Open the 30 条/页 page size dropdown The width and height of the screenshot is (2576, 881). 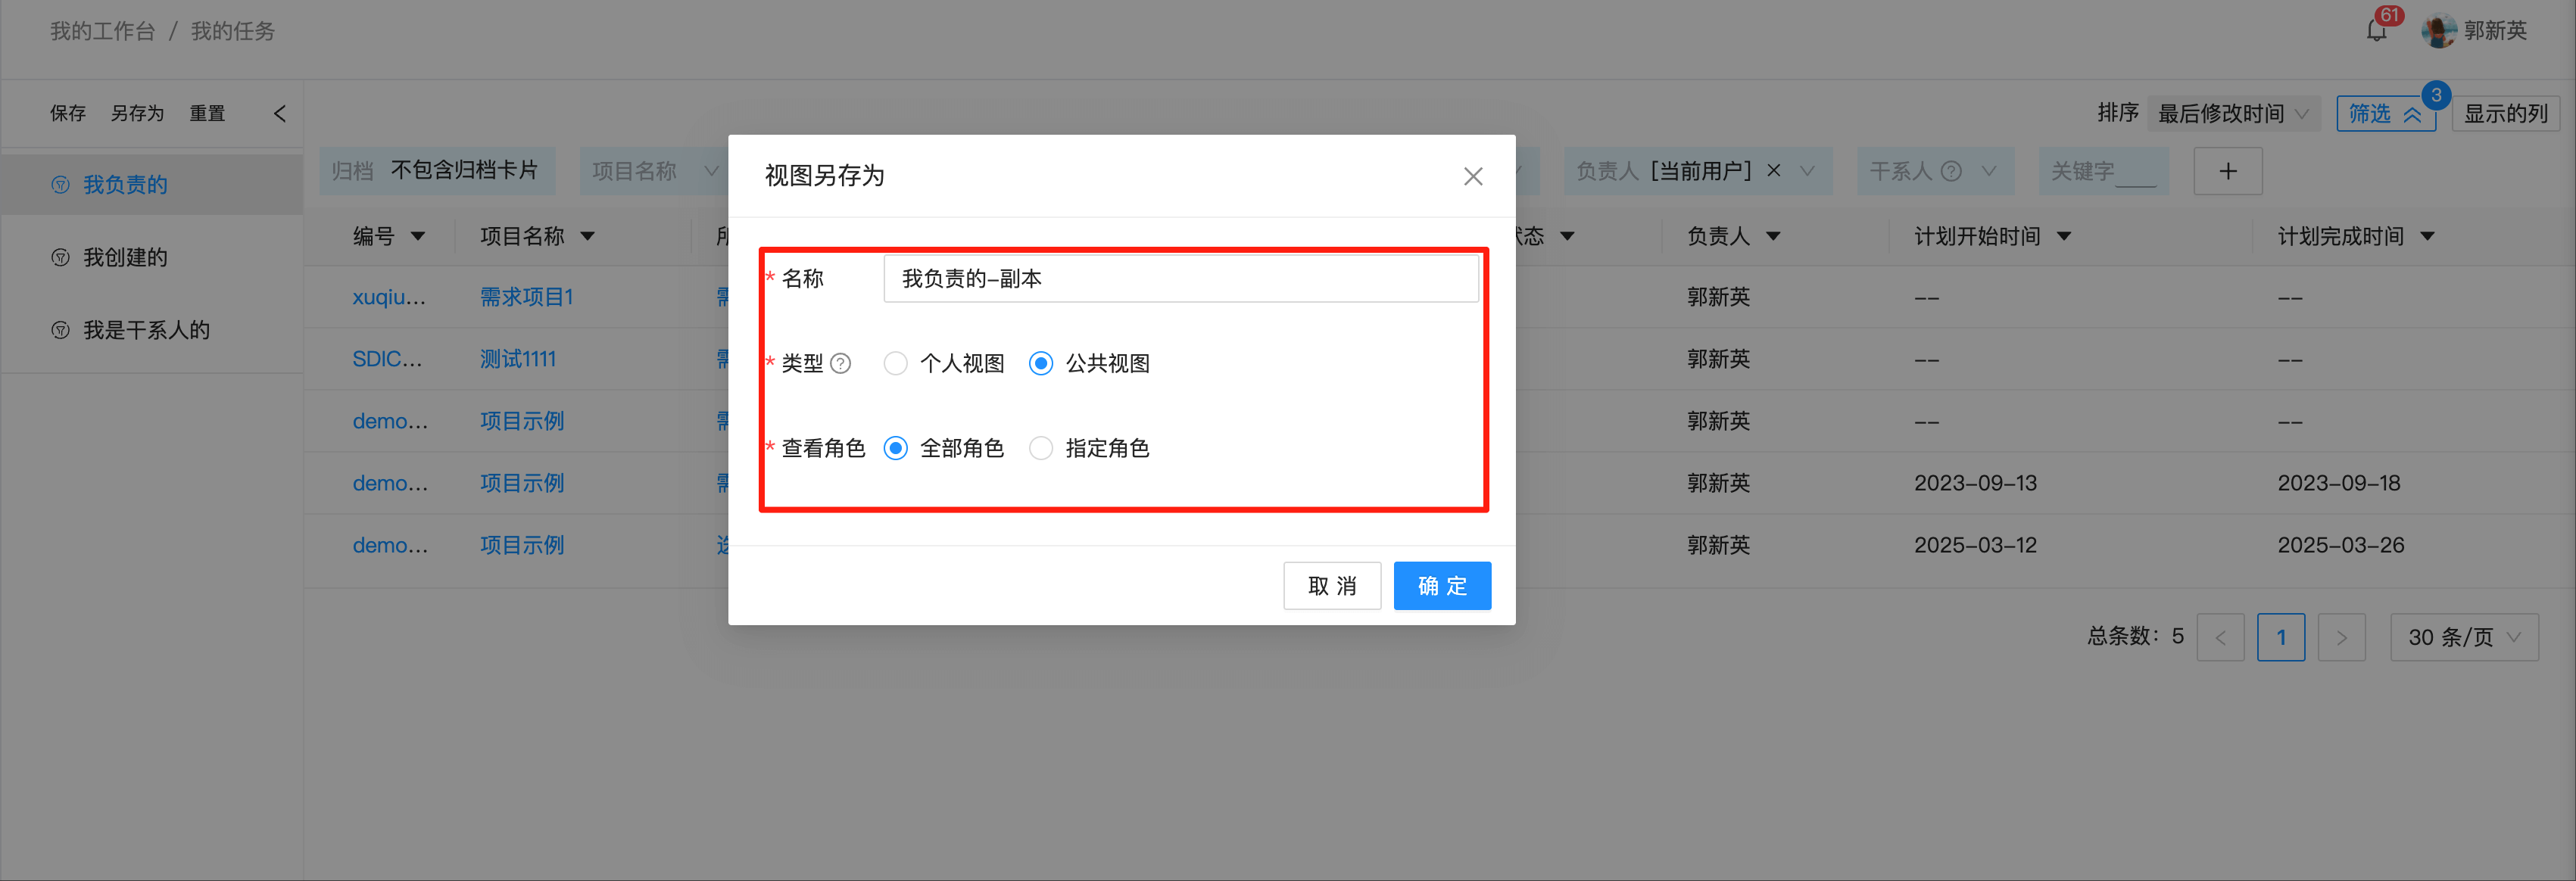coord(2464,637)
